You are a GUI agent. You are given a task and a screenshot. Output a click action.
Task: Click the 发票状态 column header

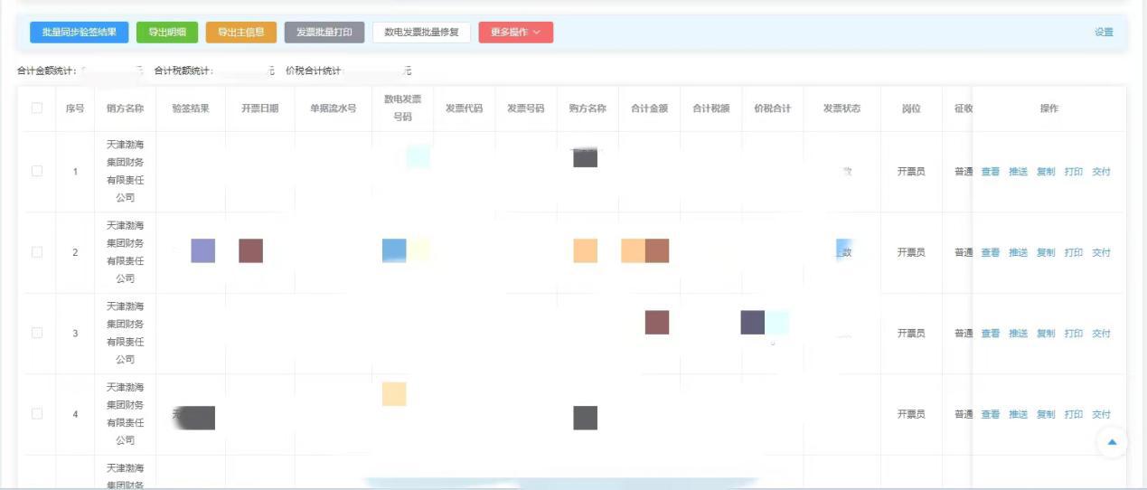coord(841,108)
